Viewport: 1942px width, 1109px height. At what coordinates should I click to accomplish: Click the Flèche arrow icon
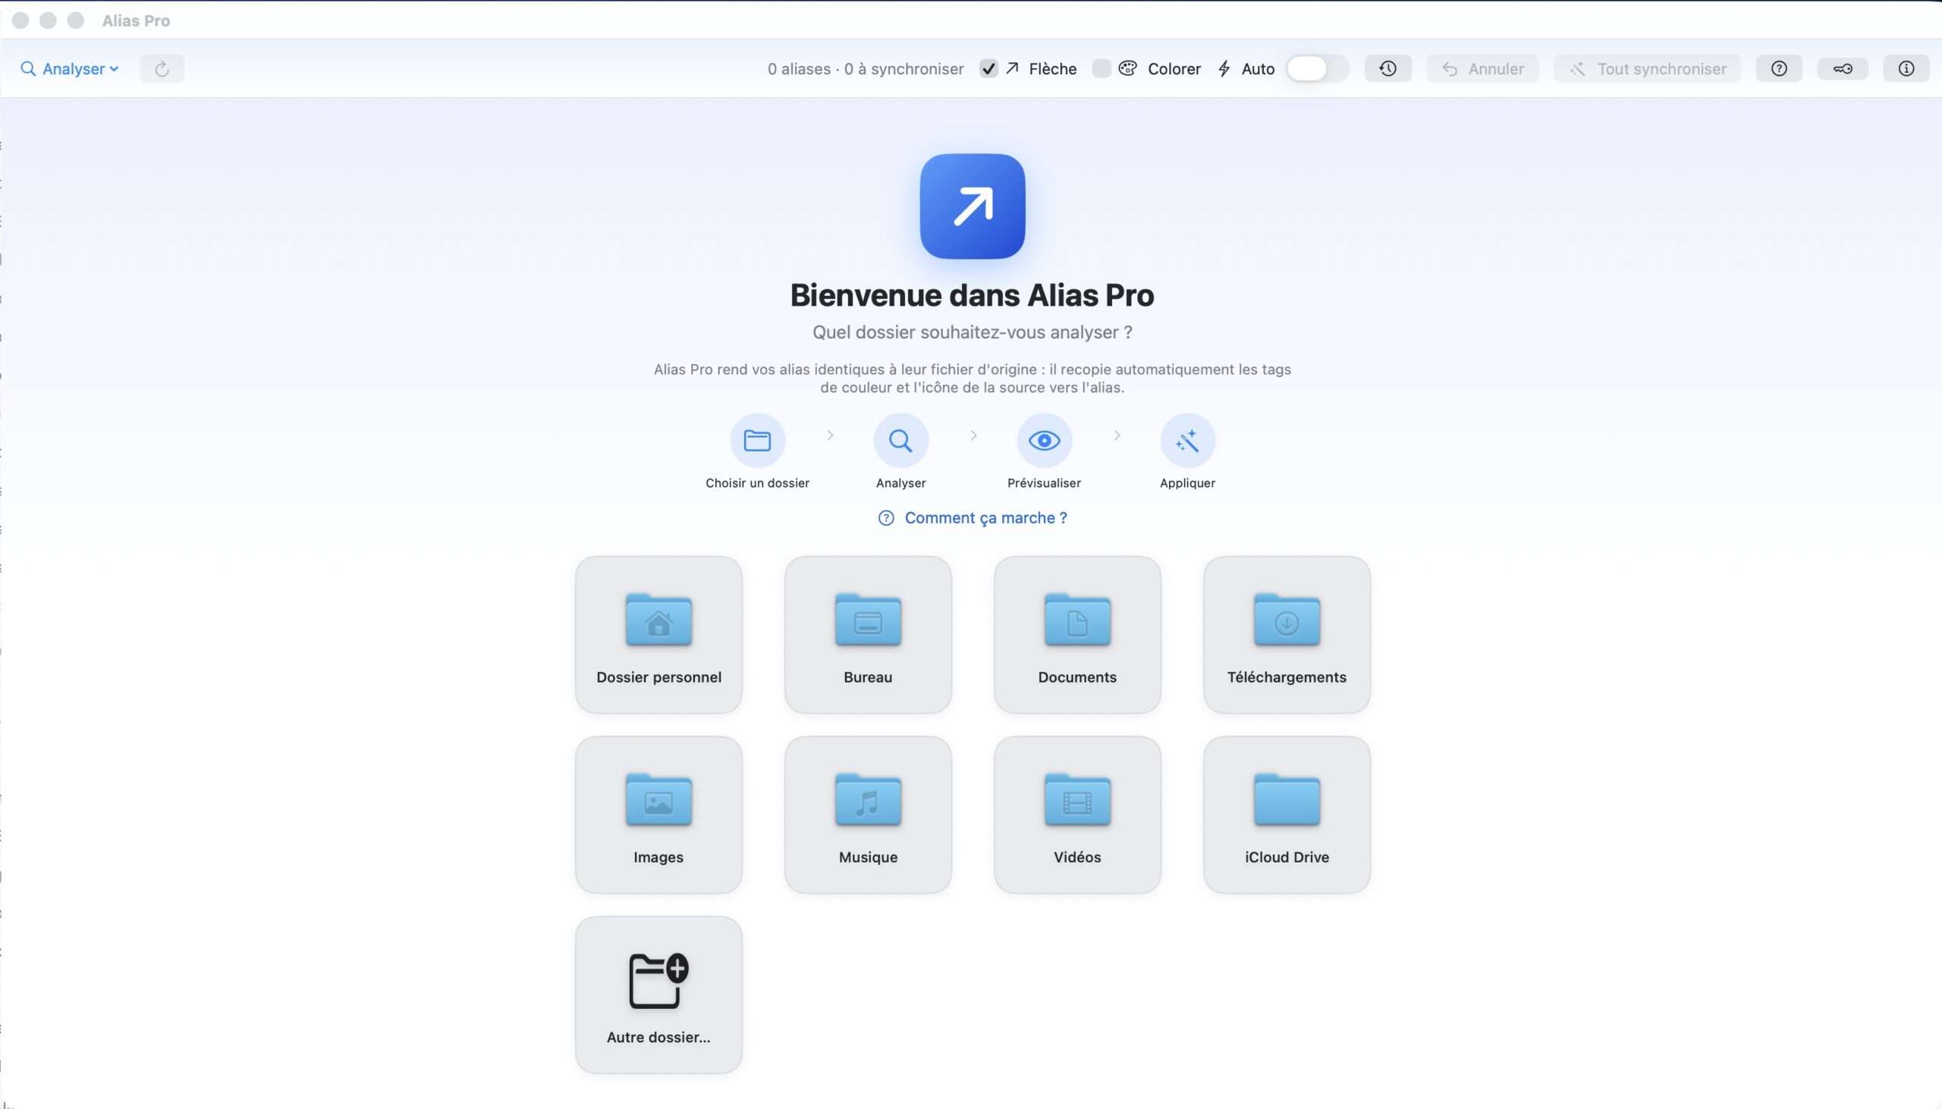pyautogui.click(x=1012, y=68)
